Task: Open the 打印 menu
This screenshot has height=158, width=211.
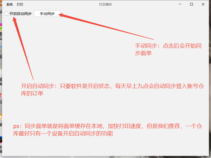Action: pos(20,4)
